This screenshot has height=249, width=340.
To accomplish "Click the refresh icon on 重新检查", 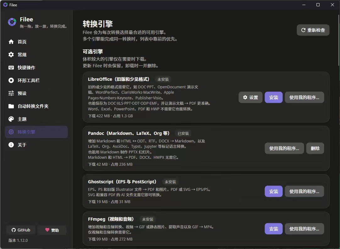I will tap(303, 30).
